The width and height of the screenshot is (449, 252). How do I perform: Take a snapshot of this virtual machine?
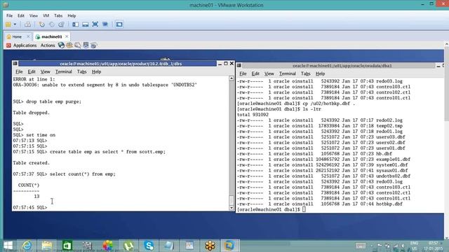(x=42, y=24)
